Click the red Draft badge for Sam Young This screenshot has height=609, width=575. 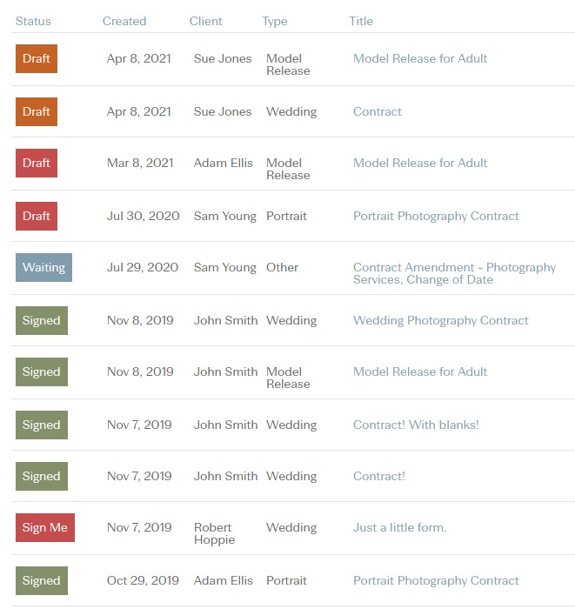pos(37,217)
